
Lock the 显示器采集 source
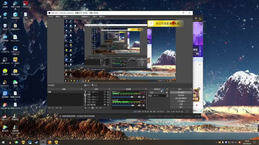(108, 104)
